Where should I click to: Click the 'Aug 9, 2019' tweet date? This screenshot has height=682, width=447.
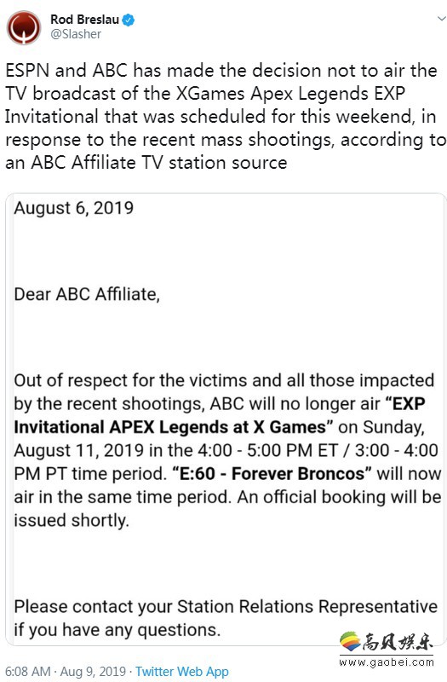click(93, 672)
